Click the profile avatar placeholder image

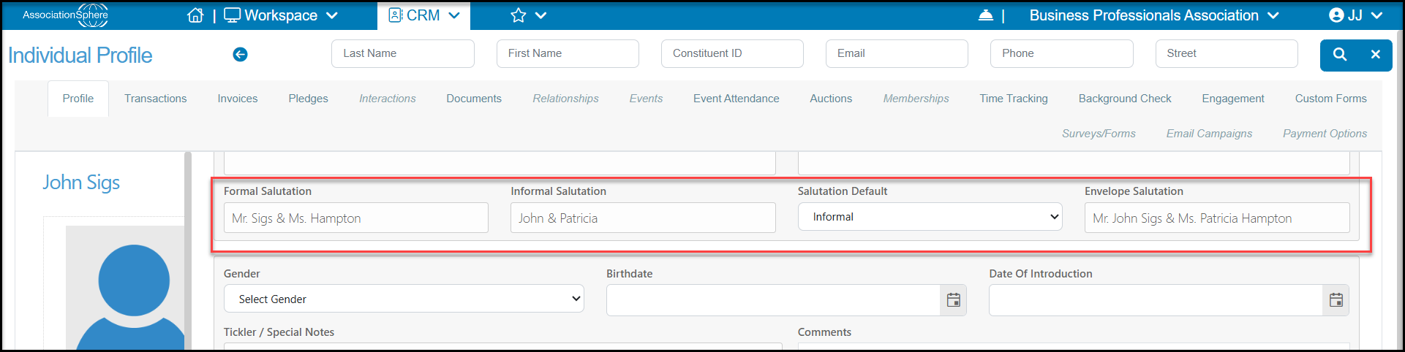(125, 288)
